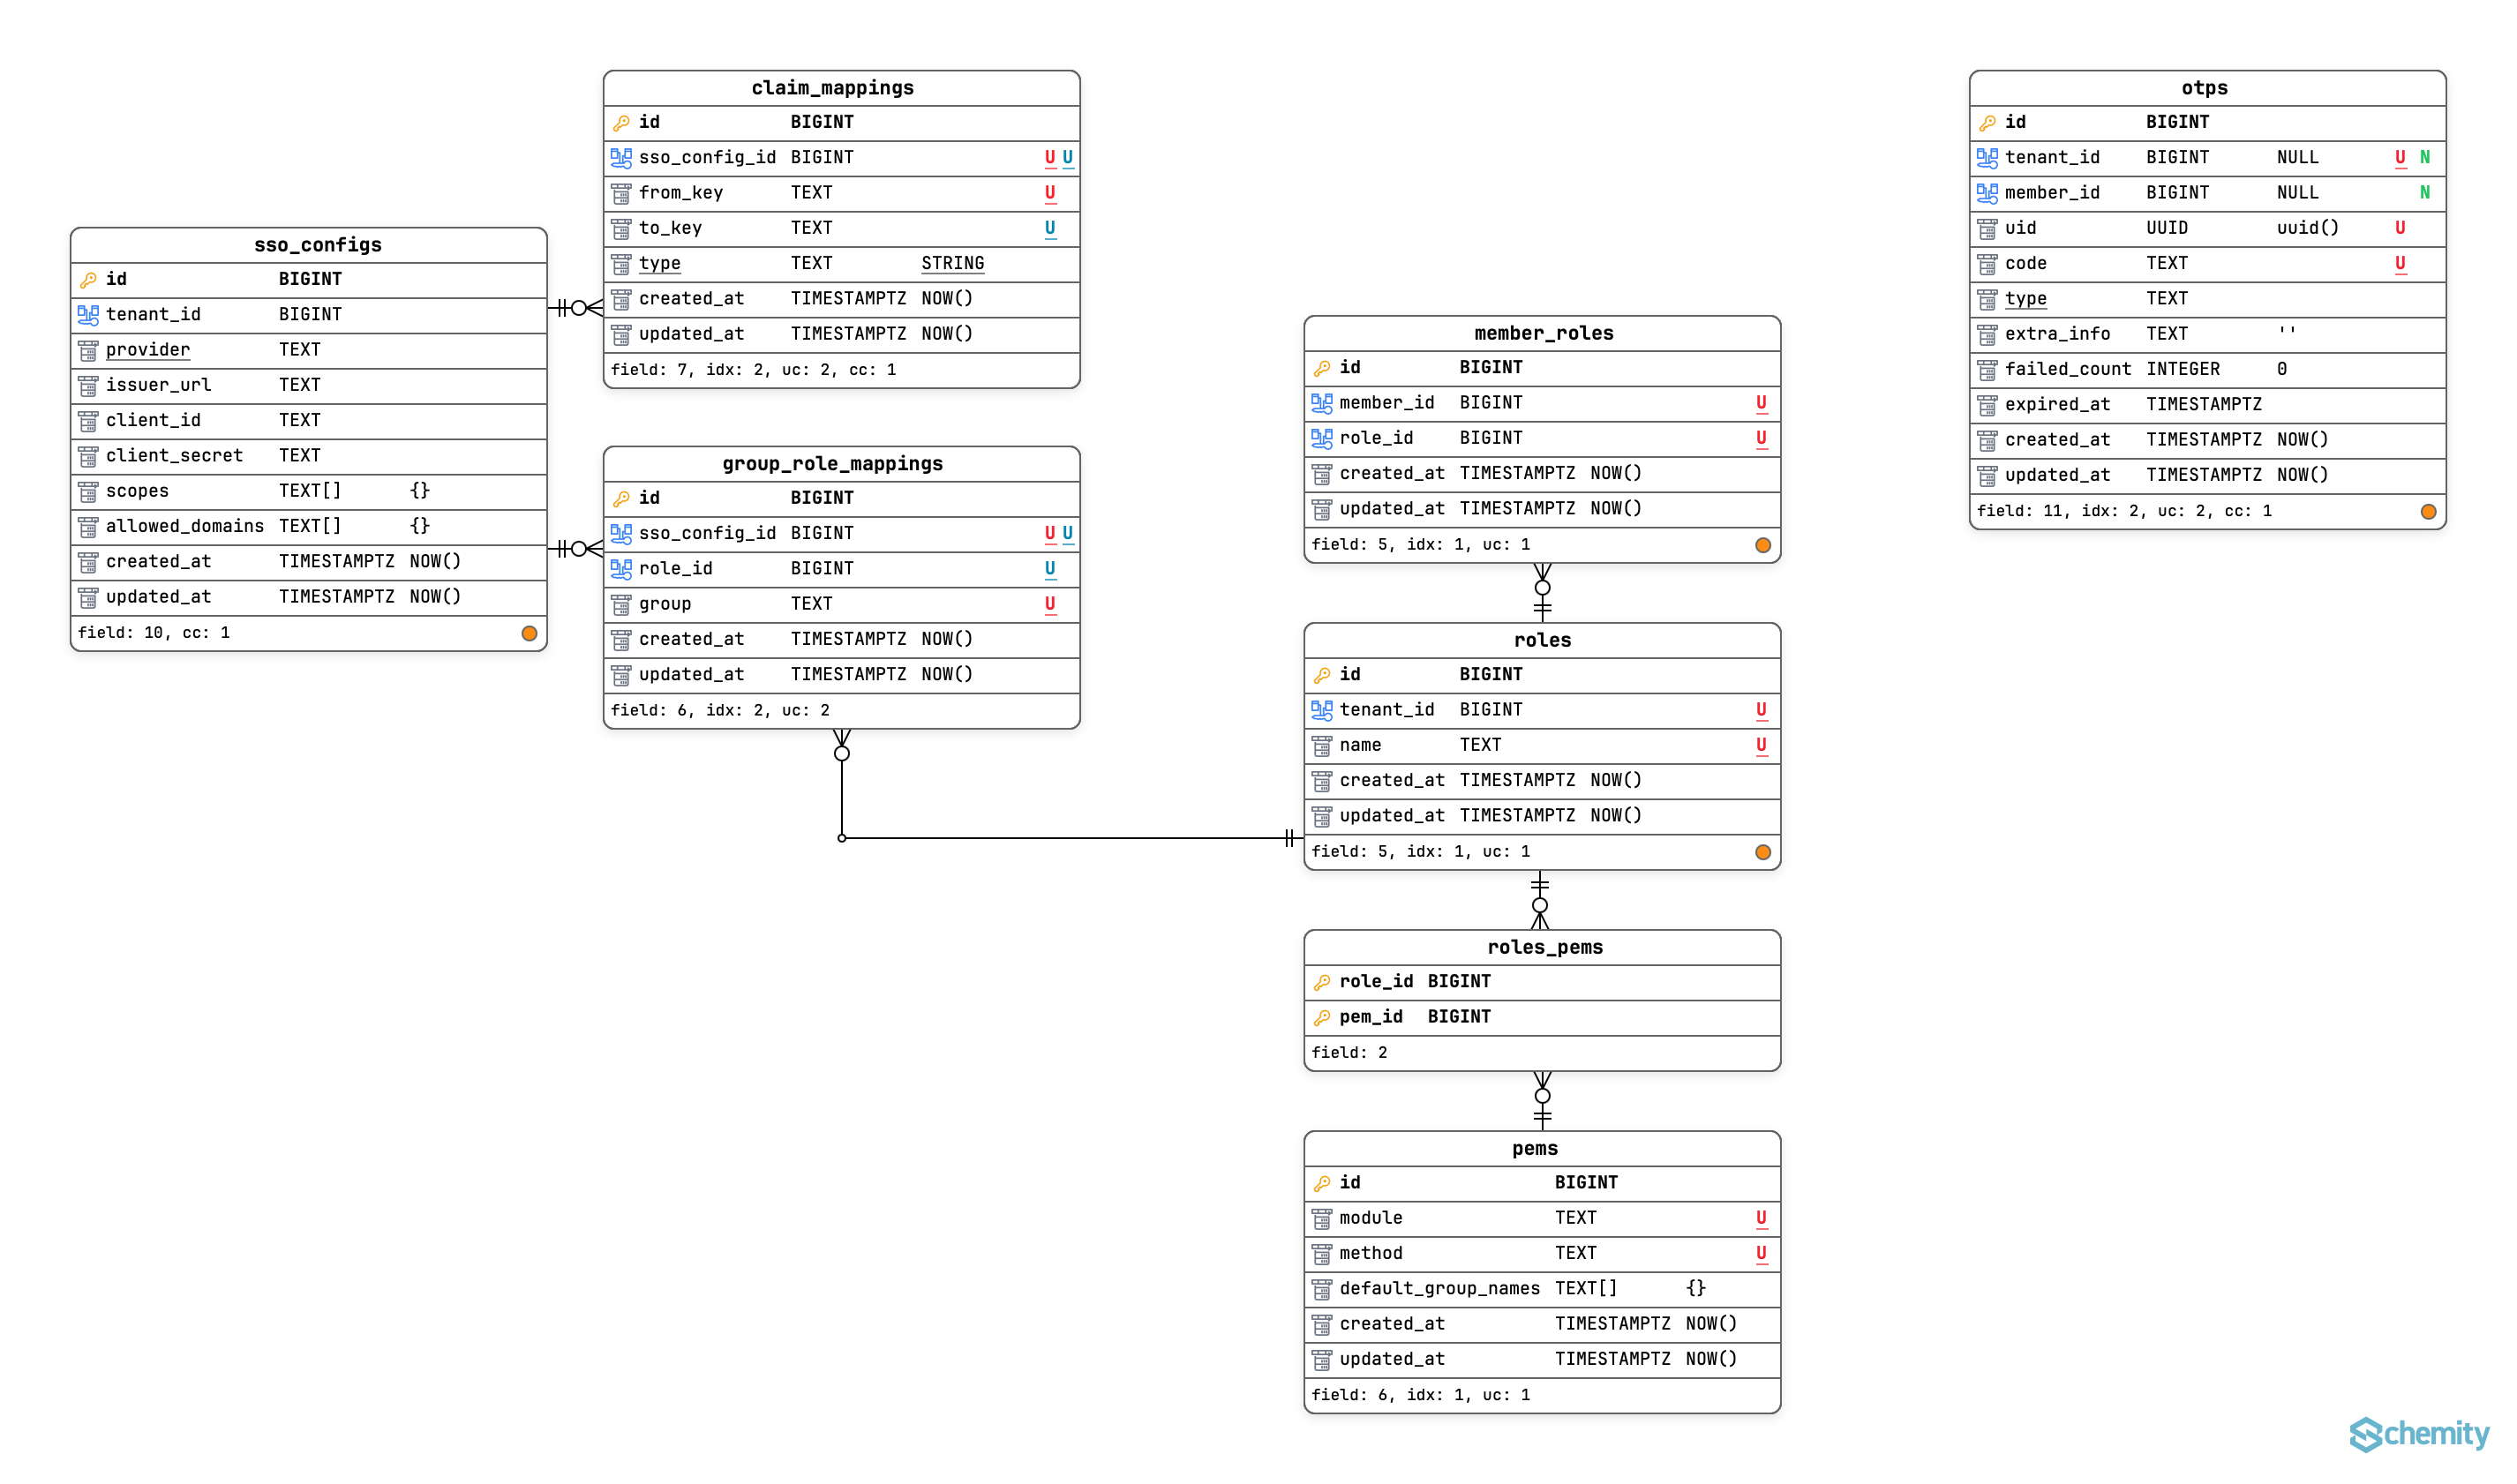2517x1484 pixels.
Task: Click the column icon next to allowed_domains
Action: pos(88,527)
